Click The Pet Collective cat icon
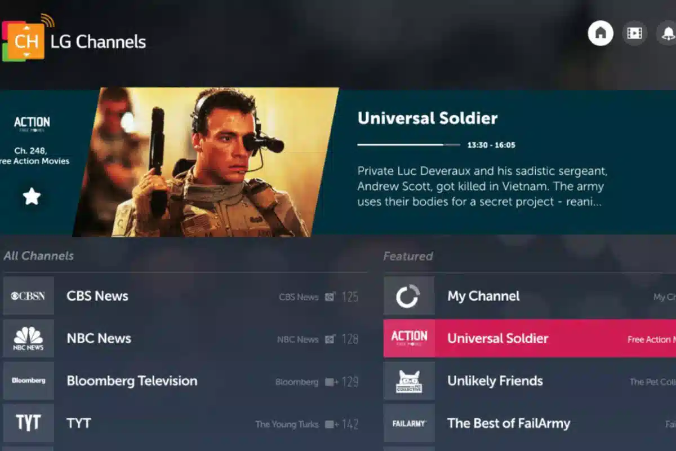The image size is (676, 451). click(x=409, y=381)
